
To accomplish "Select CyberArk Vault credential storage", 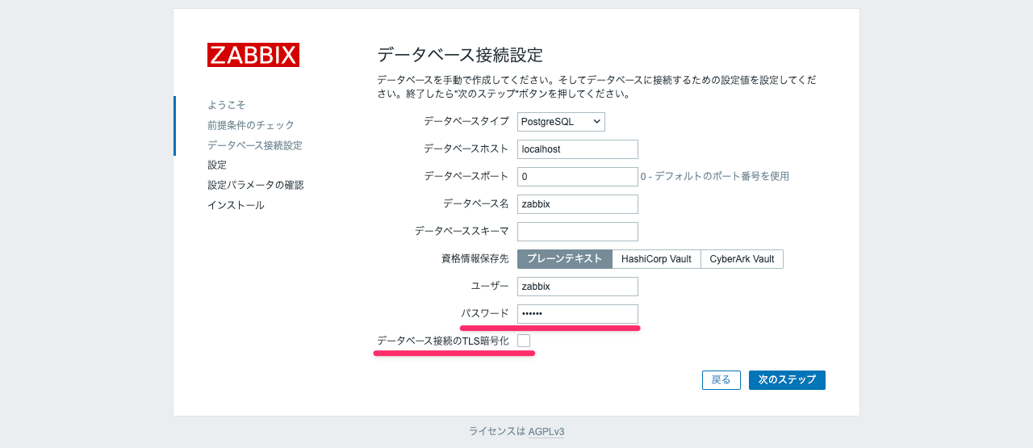I will coord(742,259).
